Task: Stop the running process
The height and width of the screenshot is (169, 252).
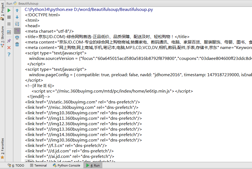Action: click(x=9, y=17)
